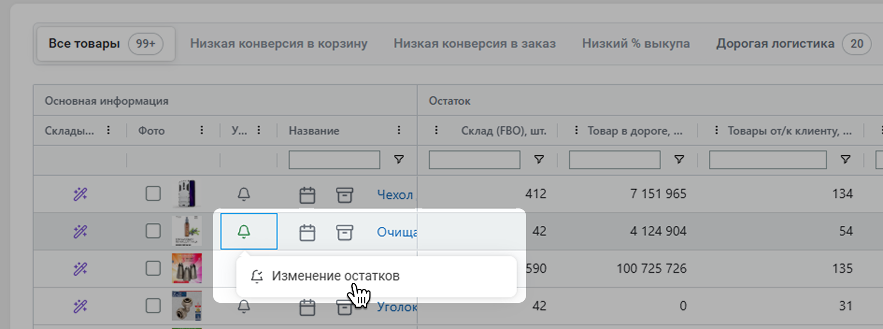Switch to Дорогая логистика tab

775,44
